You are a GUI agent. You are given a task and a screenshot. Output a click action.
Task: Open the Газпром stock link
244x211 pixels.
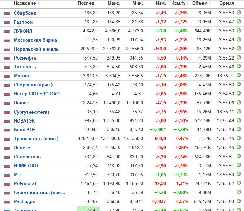coord(24,22)
